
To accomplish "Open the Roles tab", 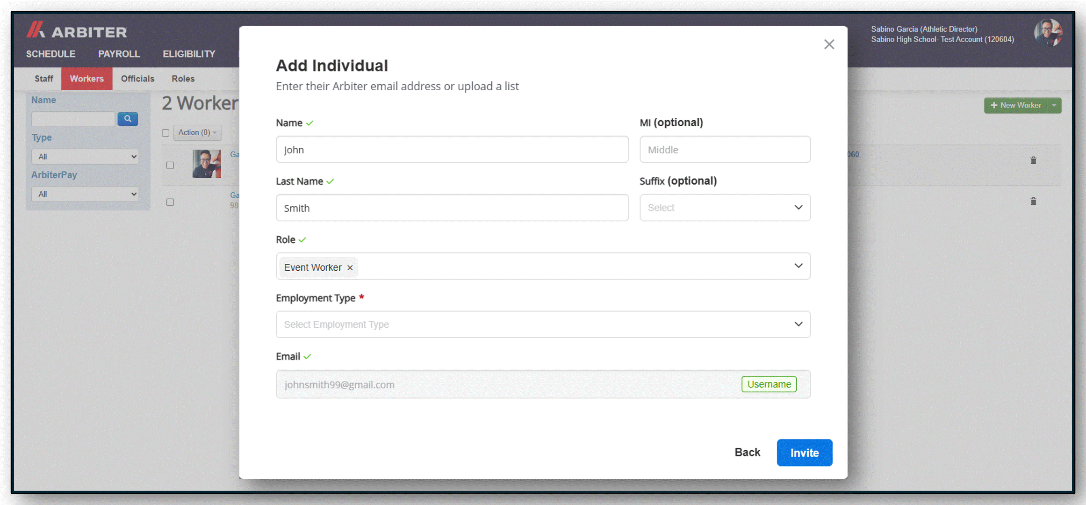I will pos(183,79).
